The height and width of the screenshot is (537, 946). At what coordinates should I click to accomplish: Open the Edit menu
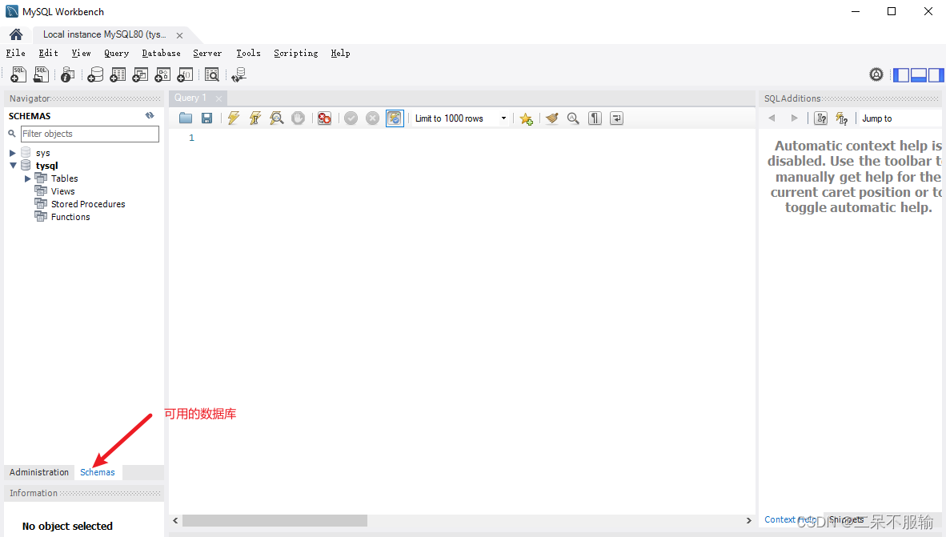point(48,53)
